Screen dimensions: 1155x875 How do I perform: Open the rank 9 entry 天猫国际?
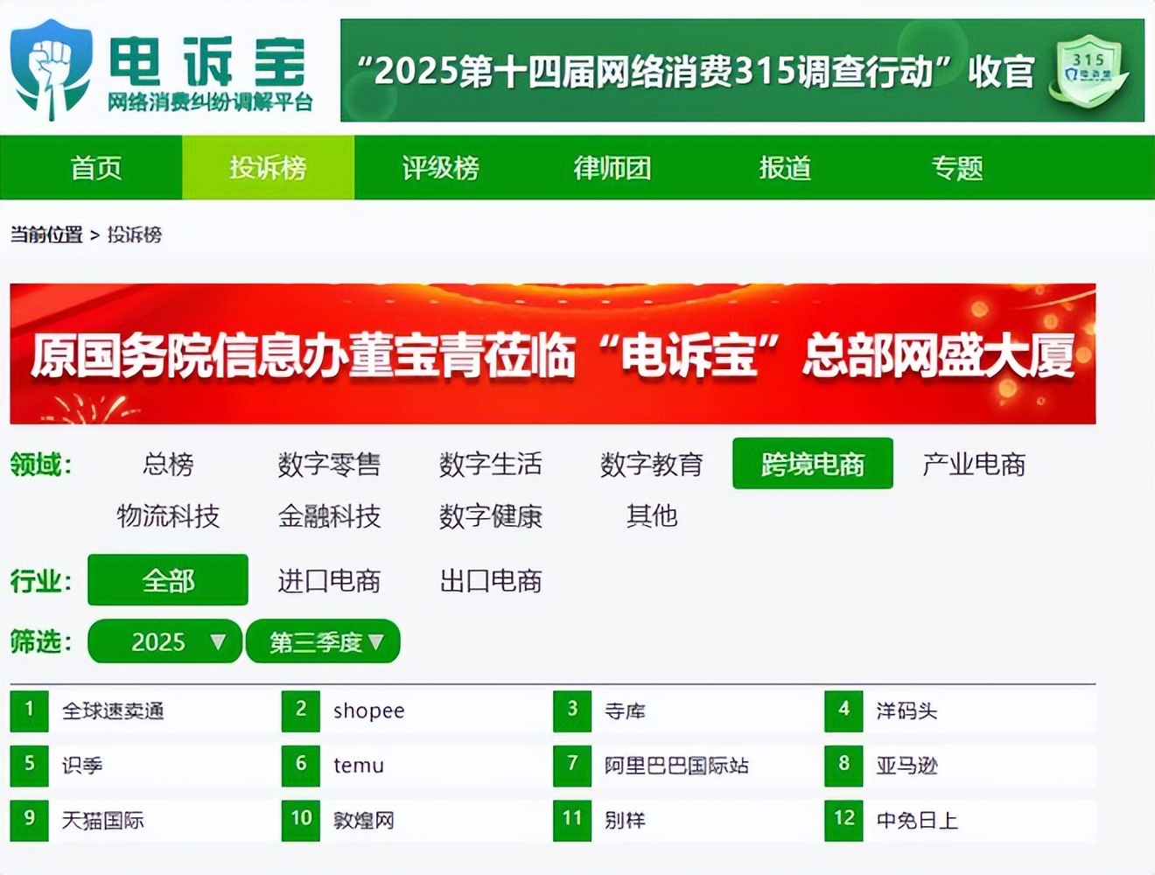102,821
